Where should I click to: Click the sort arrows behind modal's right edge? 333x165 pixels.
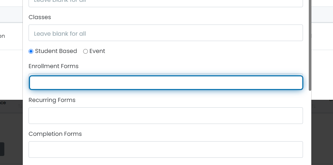(x=314, y=106)
